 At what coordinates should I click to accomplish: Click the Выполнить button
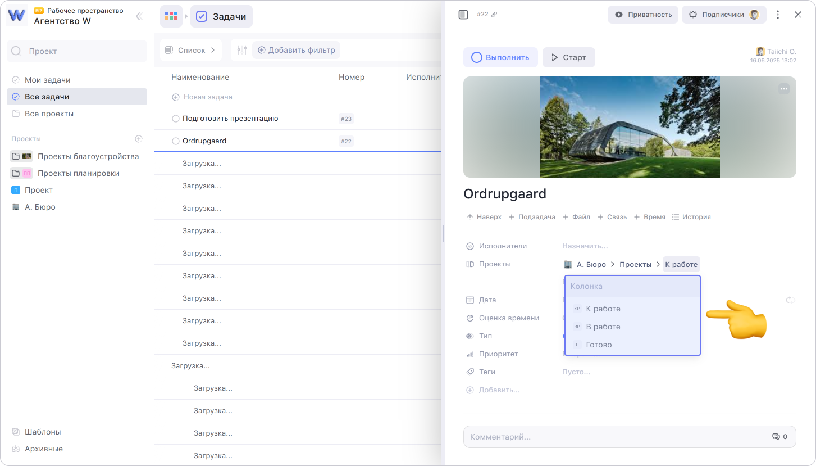[x=500, y=57]
